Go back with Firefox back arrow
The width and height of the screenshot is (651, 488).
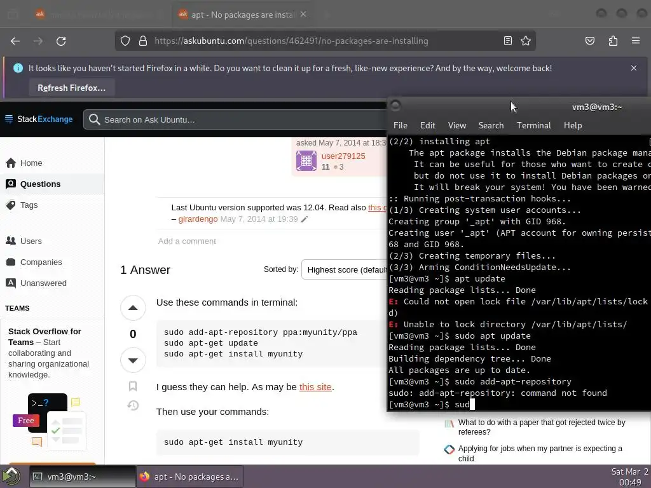[15, 41]
